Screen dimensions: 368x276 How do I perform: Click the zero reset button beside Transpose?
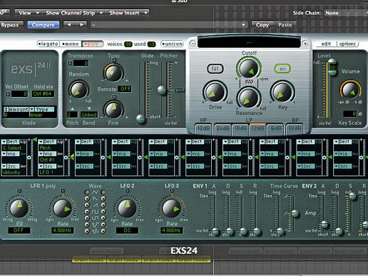point(69,63)
